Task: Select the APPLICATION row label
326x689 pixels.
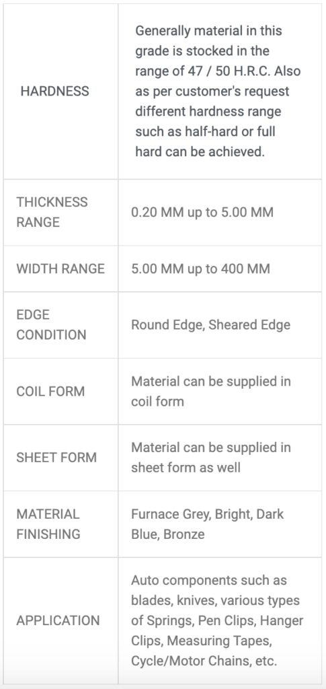Action: pyautogui.click(x=58, y=620)
